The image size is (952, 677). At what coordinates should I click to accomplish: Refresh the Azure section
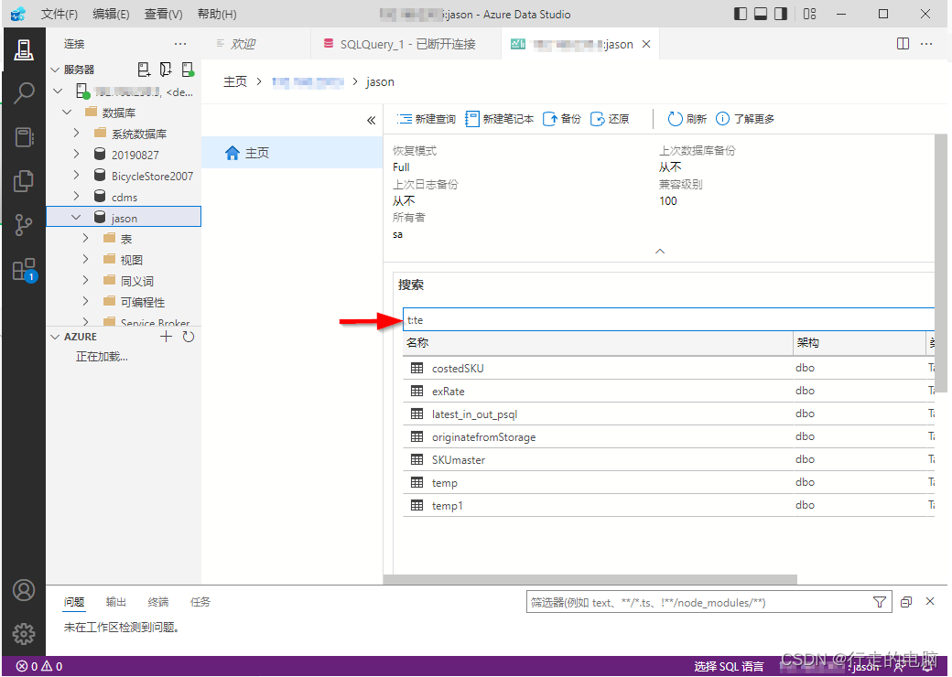tap(189, 337)
